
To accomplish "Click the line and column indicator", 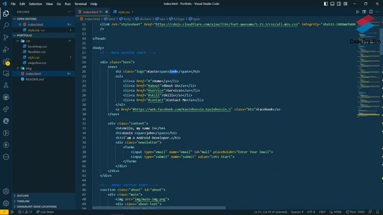I will click(x=270, y=212).
